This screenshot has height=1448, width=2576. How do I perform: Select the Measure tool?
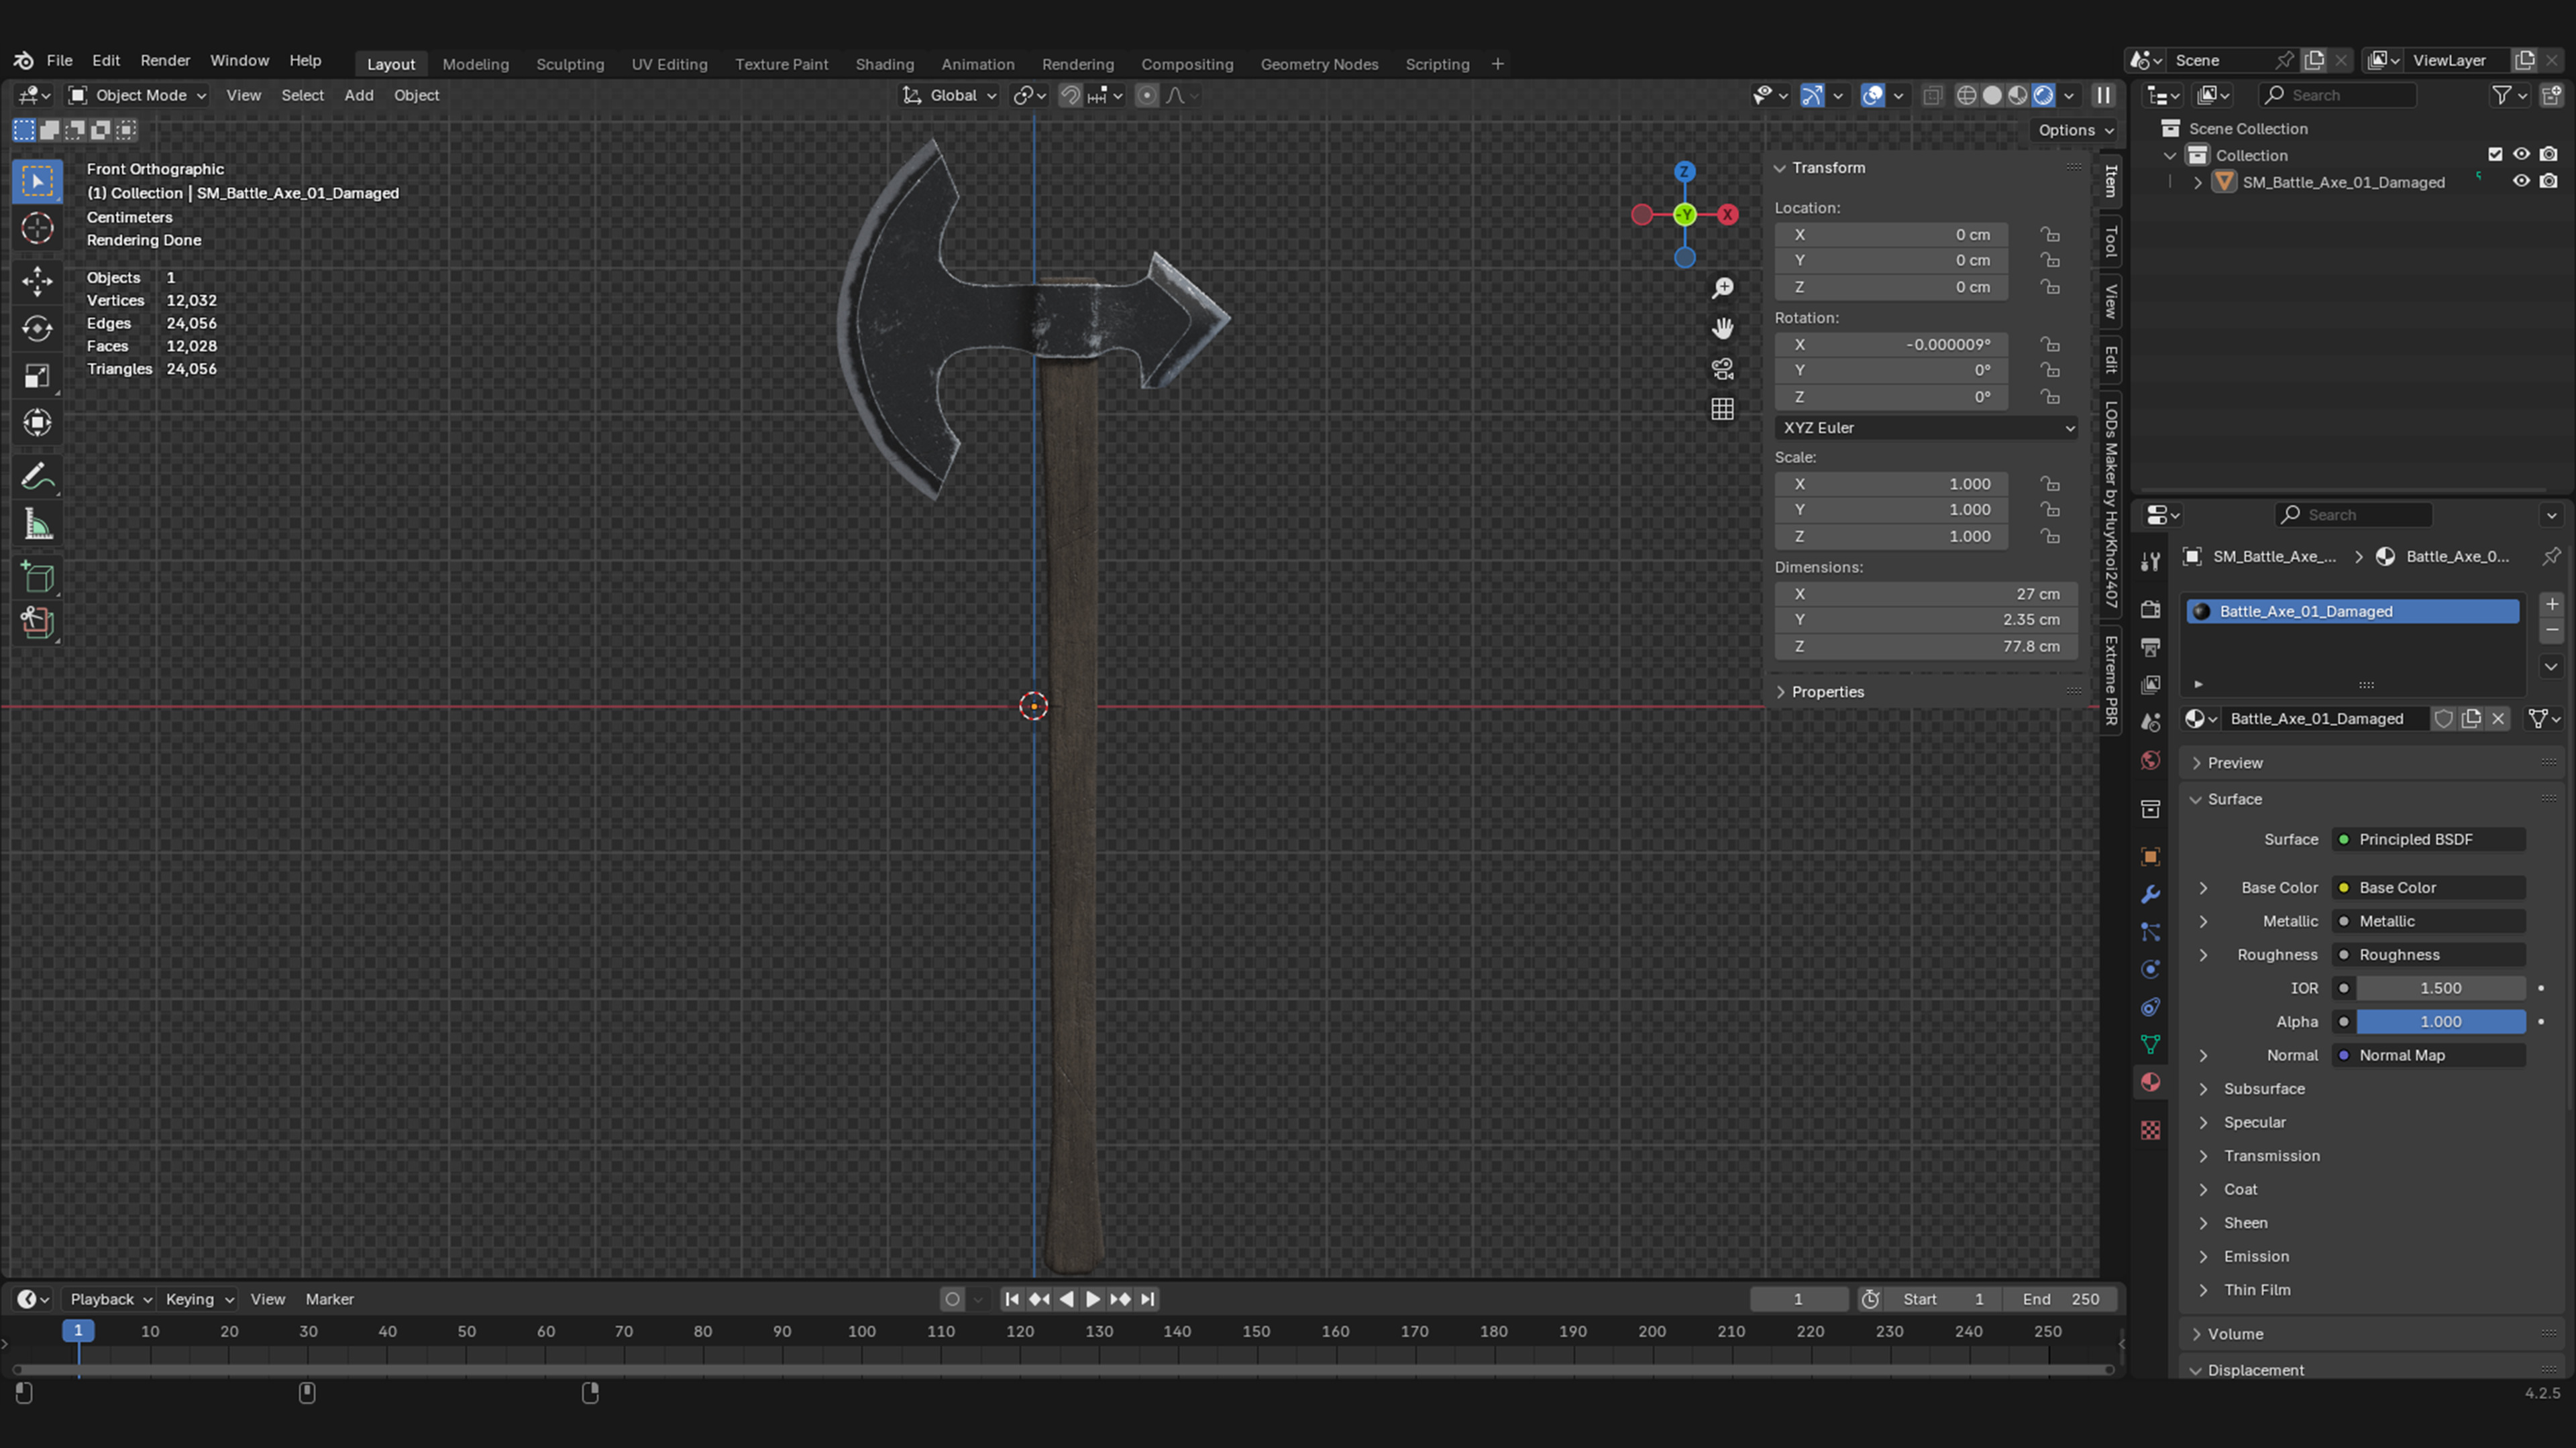click(37, 525)
